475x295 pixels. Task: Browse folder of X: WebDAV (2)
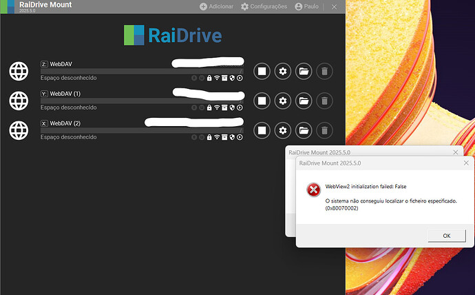point(304,130)
